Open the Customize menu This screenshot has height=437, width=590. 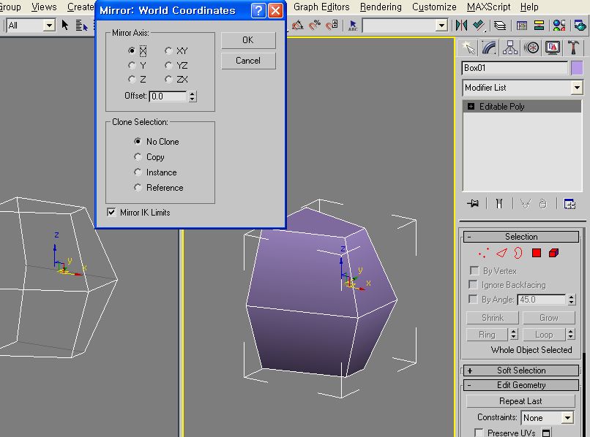pyautogui.click(x=434, y=7)
